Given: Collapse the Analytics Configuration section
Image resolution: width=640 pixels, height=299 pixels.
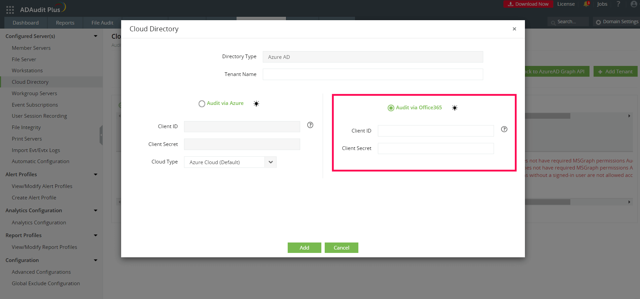Looking at the screenshot, I should [x=96, y=211].
